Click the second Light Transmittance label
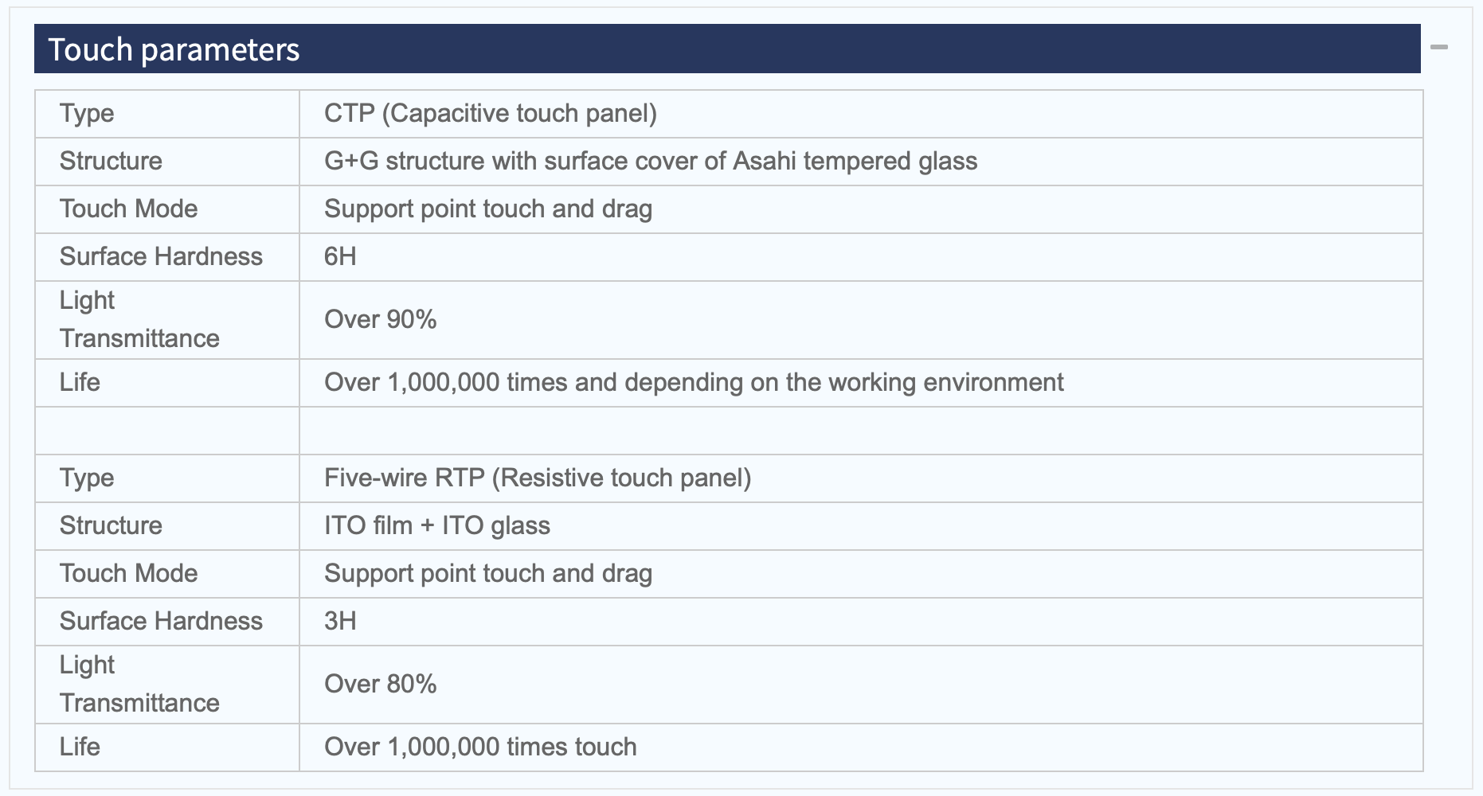The height and width of the screenshot is (796, 1483). (x=139, y=685)
